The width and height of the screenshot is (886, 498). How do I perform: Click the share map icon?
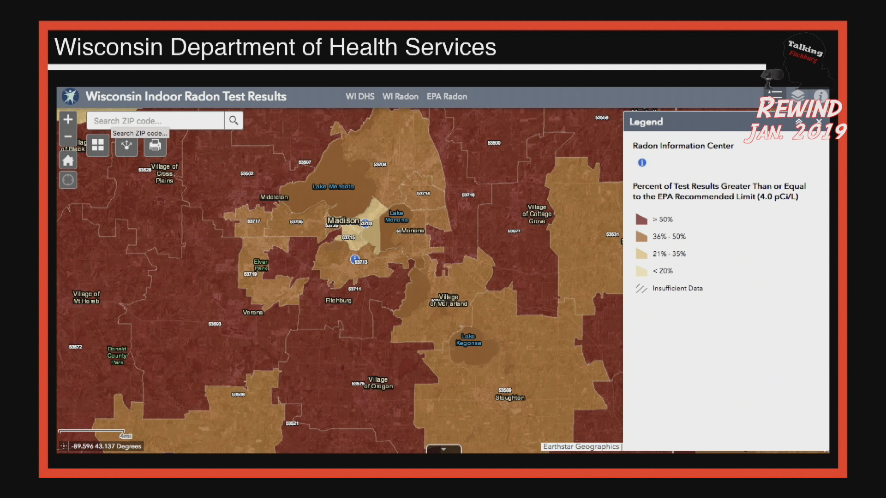(126, 146)
